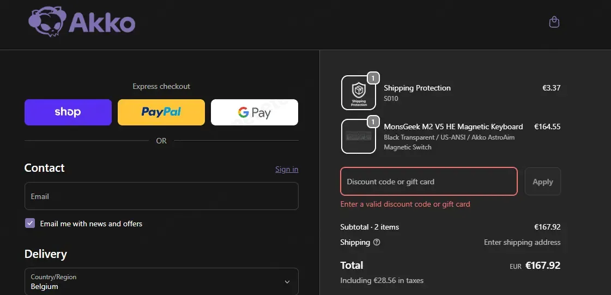Click the total amount €167.92 beside EUR
This screenshot has height=295, width=611.
tap(543, 266)
